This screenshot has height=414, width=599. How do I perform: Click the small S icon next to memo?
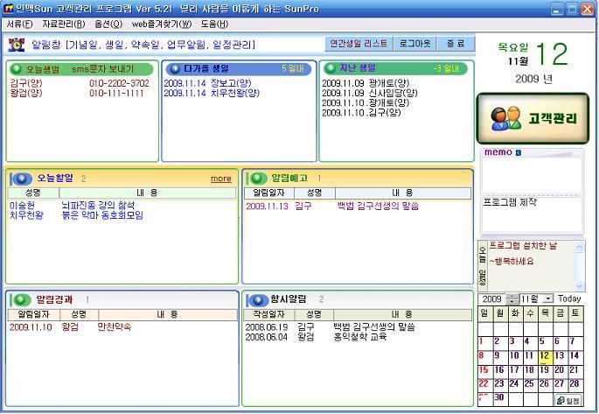click(518, 153)
